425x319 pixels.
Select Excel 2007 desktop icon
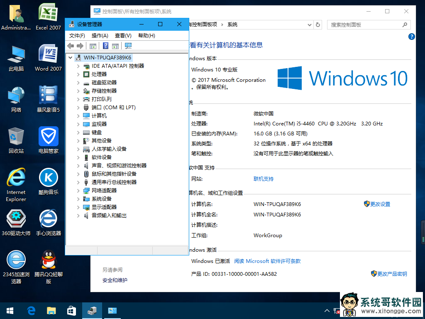point(48,17)
